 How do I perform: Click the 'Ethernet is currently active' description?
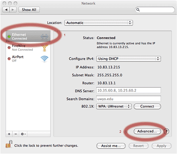(126, 45)
